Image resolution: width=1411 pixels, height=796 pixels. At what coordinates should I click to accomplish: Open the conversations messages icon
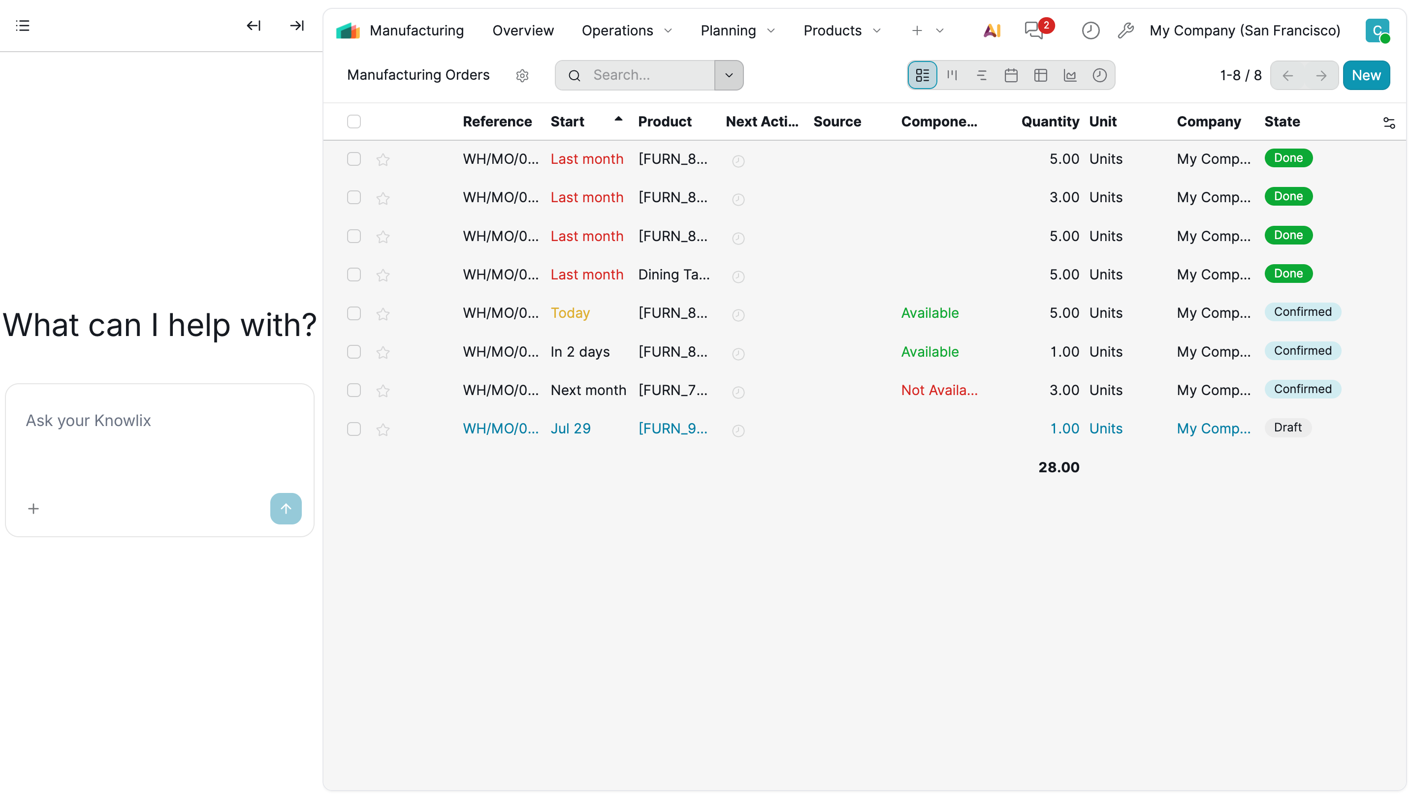coord(1033,30)
